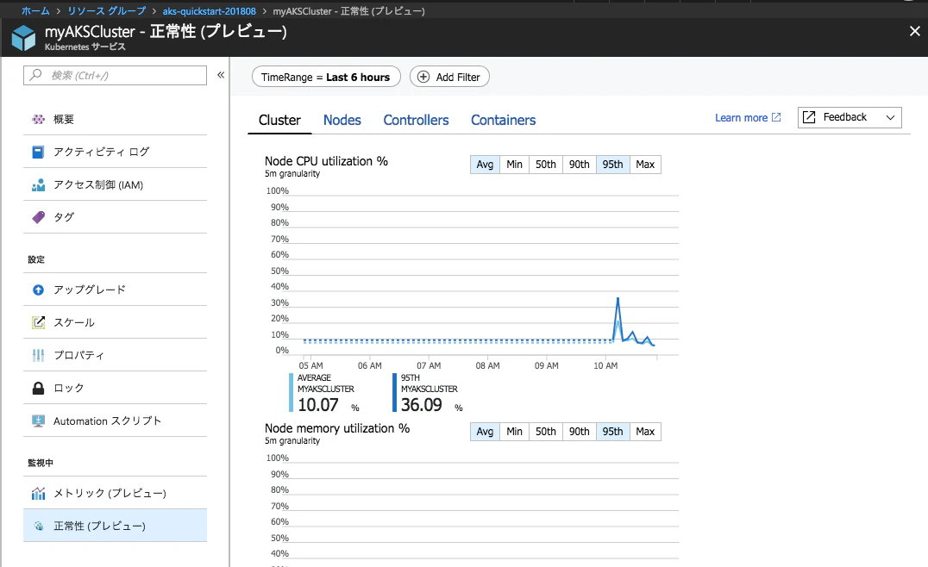Click the スケール icon
The height and width of the screenshot is (567, 928).
coord(39,322)
